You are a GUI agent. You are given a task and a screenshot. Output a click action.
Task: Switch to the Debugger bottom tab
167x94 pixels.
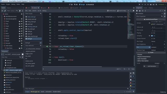(x=35, y=92)
